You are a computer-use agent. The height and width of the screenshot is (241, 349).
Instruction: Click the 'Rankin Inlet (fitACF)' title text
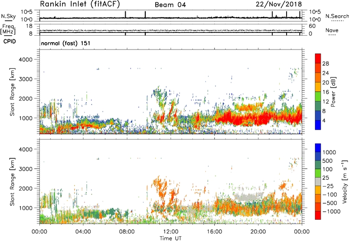click(80, 4)
